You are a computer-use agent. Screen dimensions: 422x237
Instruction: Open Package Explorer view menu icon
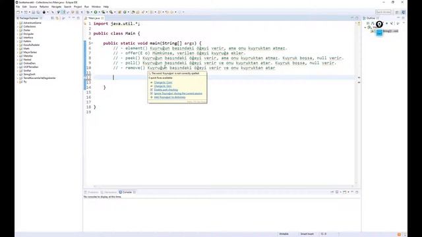coord(63,18)
